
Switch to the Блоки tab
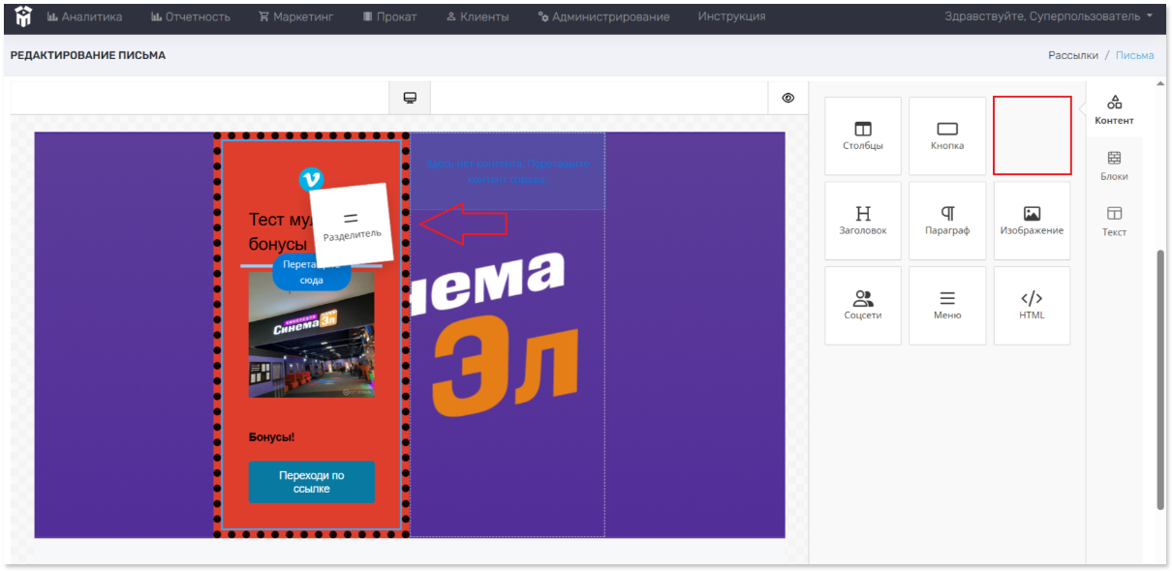pyautogui.click(x=1114, y=166)
